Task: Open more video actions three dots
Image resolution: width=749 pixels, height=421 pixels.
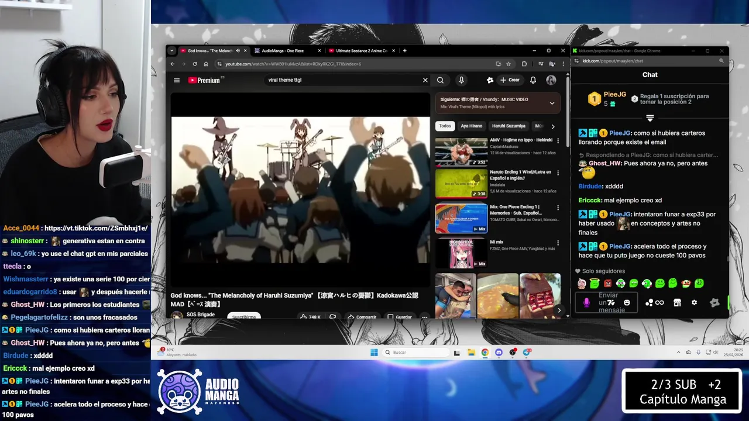Action: (x=425, y=317)
